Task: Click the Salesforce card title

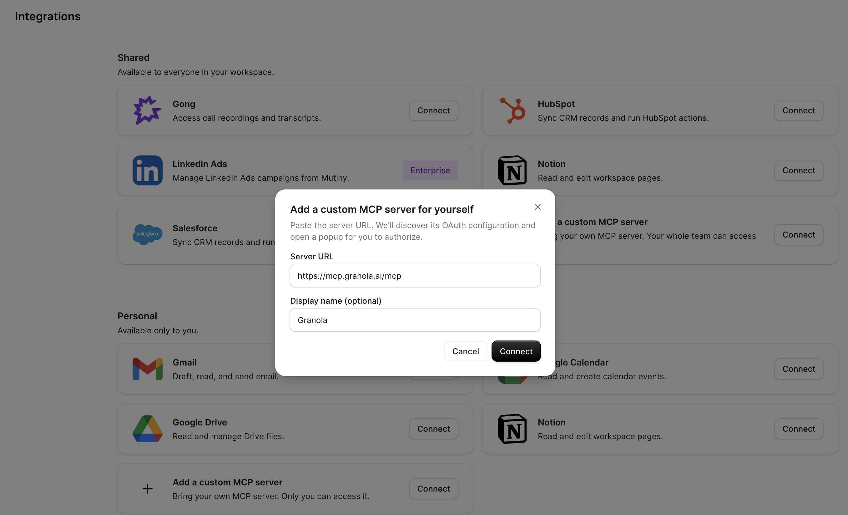Action: pos(195,228)
